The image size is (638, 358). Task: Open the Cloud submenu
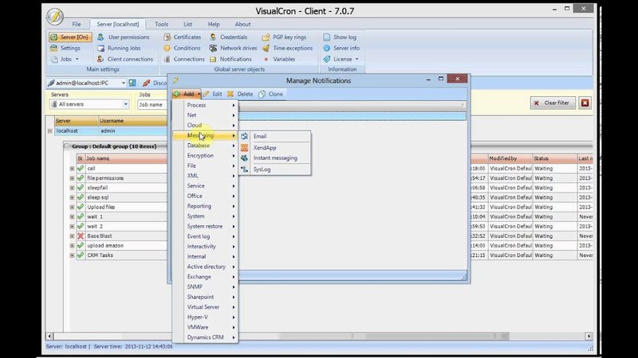[206, 126]
